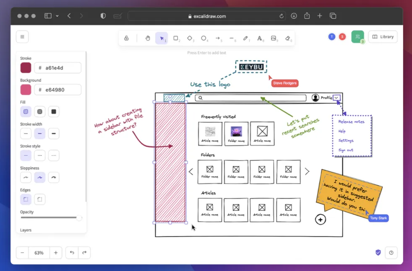Click the encryption shield icon

click(378, 252)
